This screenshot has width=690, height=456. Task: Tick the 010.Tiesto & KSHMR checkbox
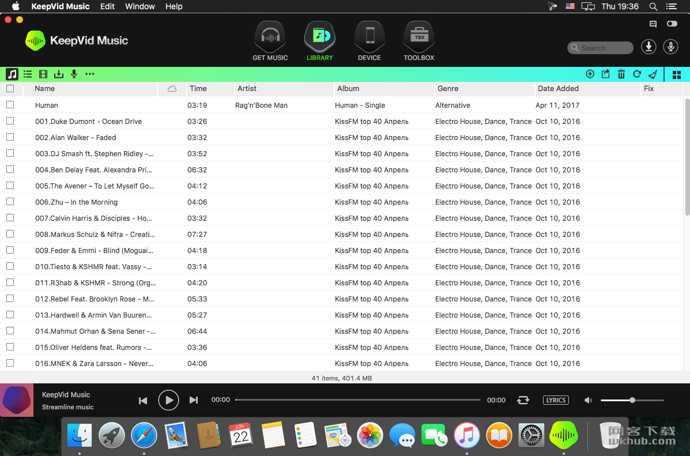click(x=10, y=266)
